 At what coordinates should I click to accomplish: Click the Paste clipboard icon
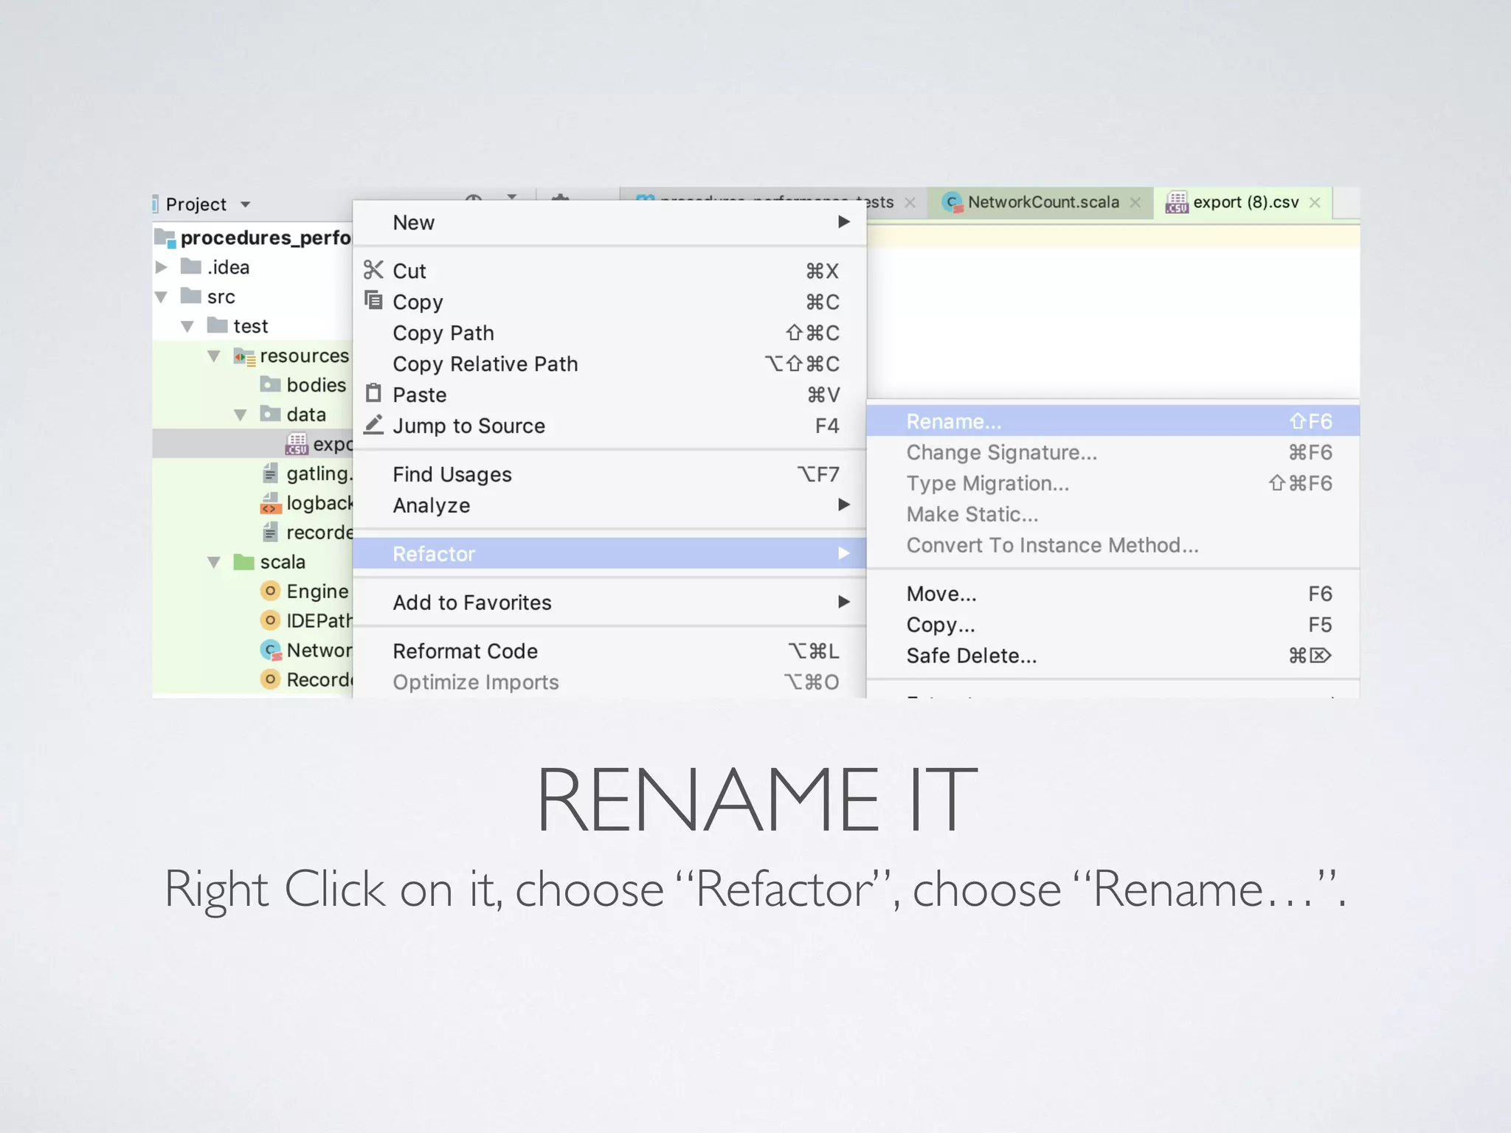(373, 393)
